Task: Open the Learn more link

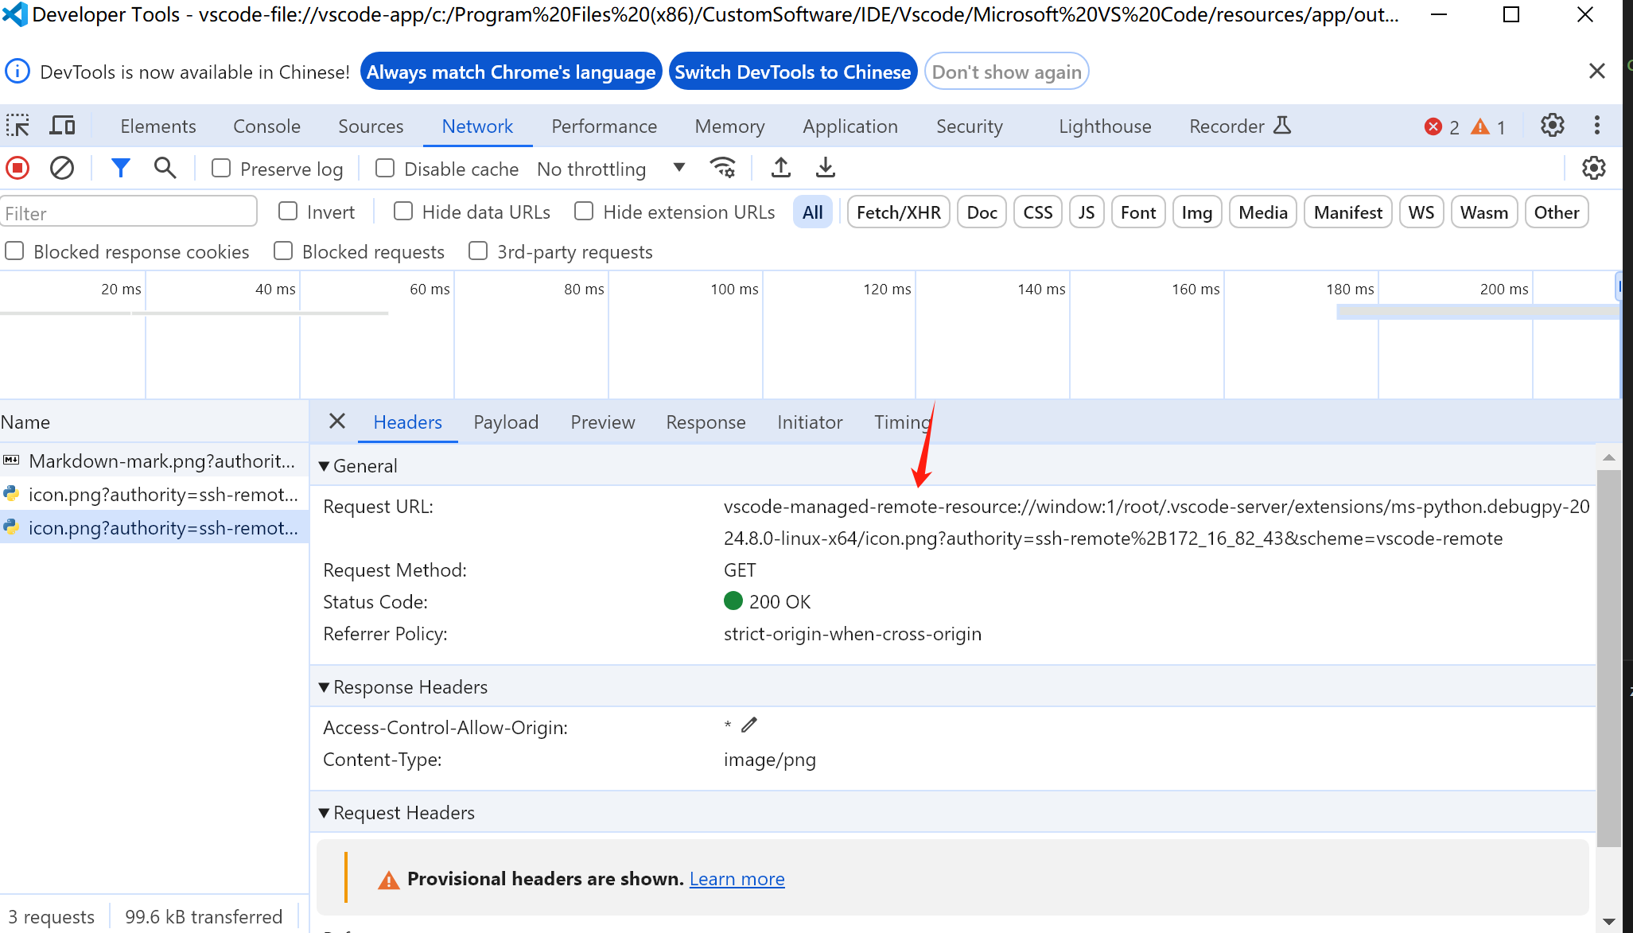Action: coord(737,879)
